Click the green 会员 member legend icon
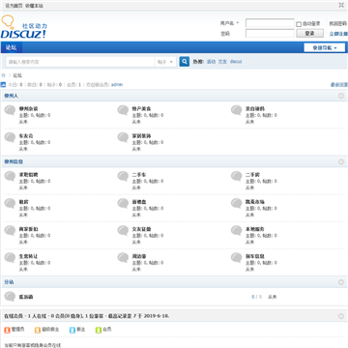The height and width of the screenshot is (348, 348). [99, 330]
